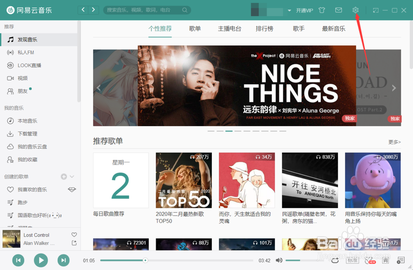Start heartbeat mode icon beside 我喜欢的音乐
The image size is (413, 270).
[x=71, y=189]
